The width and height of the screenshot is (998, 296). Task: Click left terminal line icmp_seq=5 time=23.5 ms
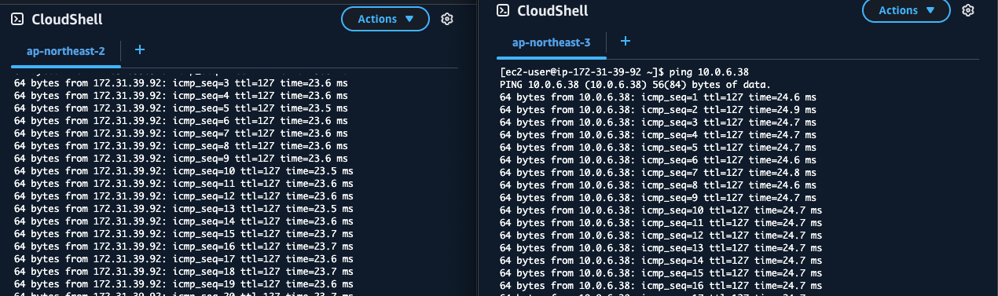[x=181, y=108]
